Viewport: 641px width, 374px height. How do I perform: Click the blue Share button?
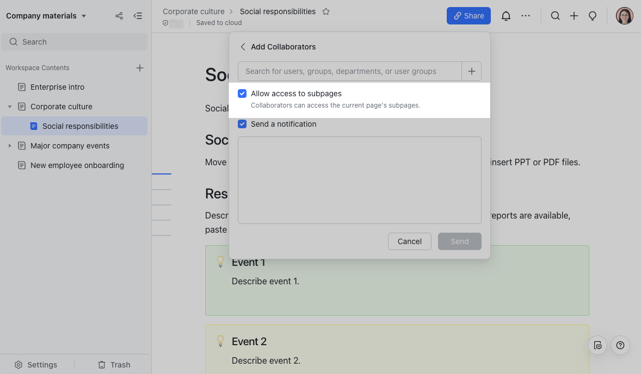click(x=469, y=16)
